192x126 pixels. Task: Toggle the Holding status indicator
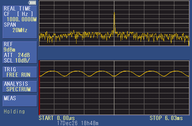14,112
